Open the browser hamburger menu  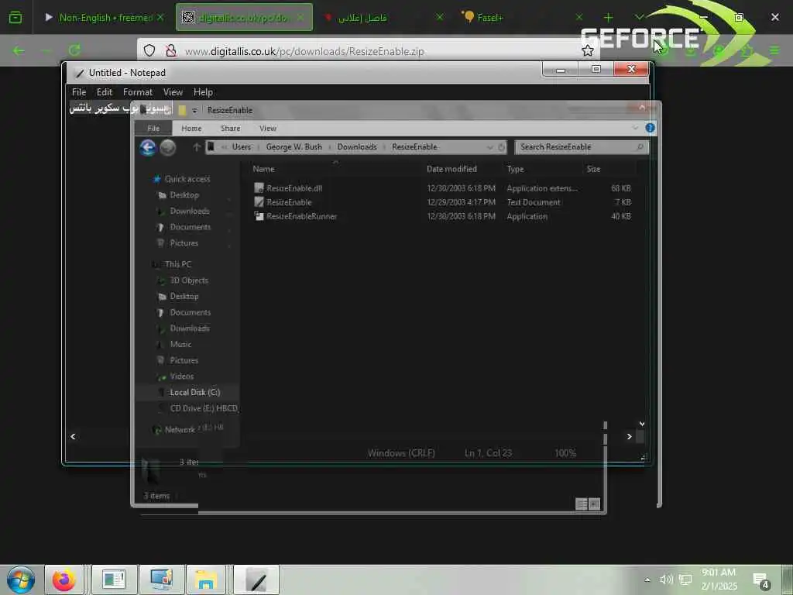tap(774, 50)
